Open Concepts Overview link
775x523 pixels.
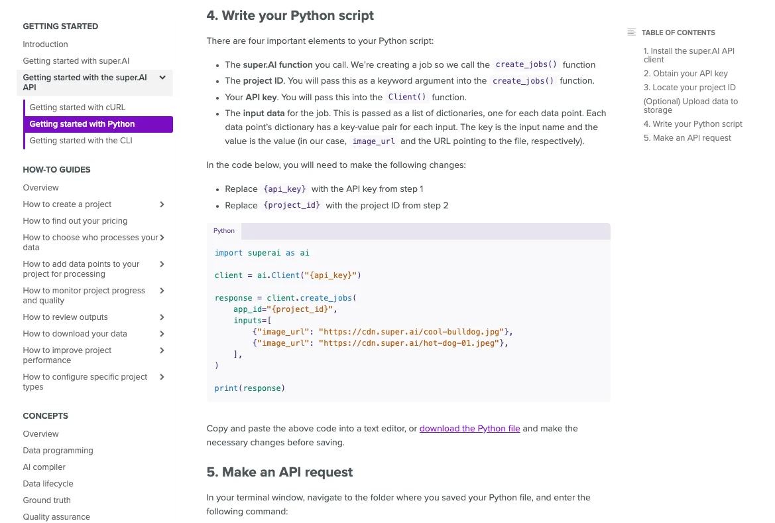point(40,434)
